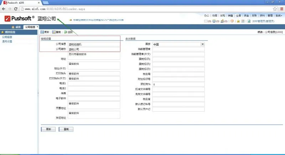This screenshot has width=285, height=155.
Task: Click the theme palette icon in header
Action: pos(232,21)
